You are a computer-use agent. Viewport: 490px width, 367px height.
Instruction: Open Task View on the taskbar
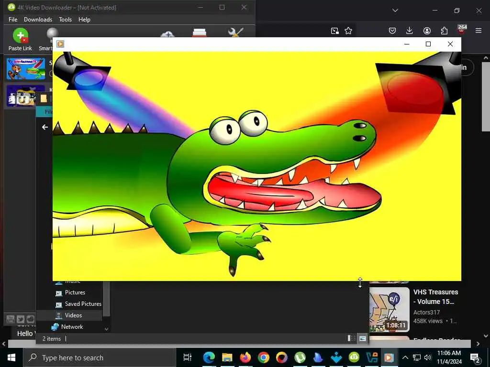point(188,357)
